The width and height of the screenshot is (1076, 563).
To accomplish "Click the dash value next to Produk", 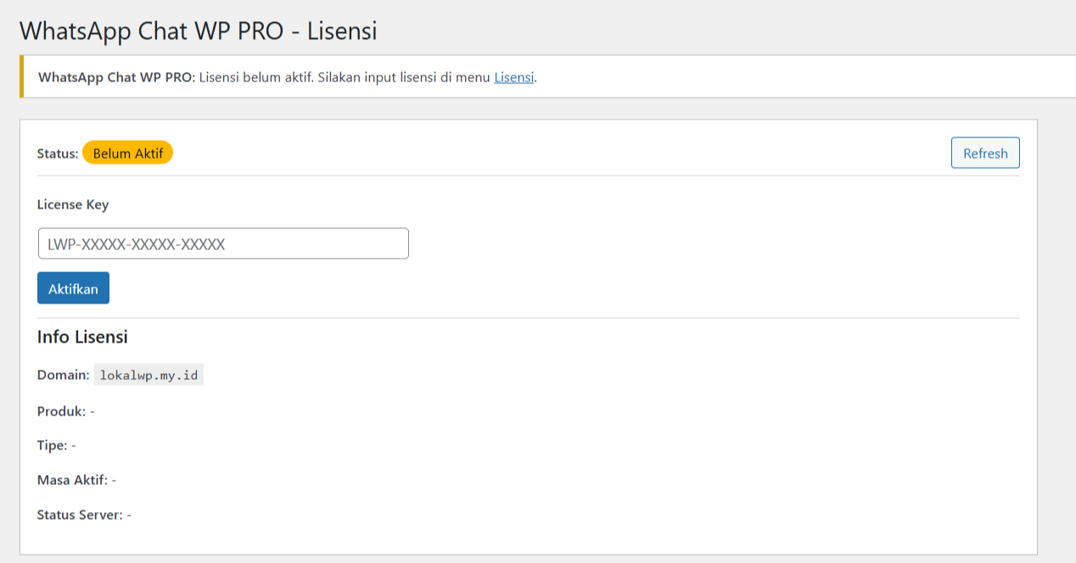I will click(x=92, y=410).
